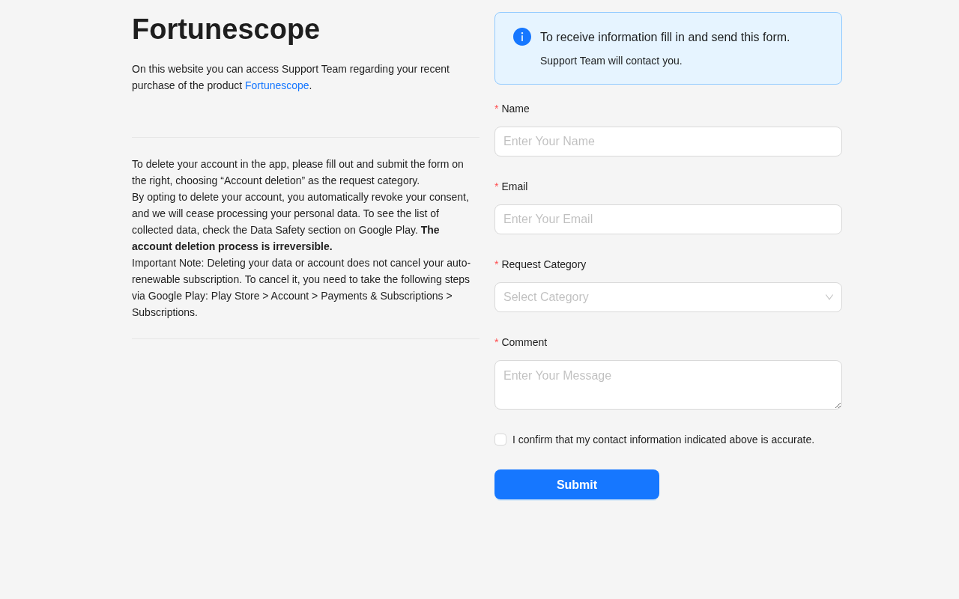This screenshot has height=599, width=959.
Task: Click the "Support Team will contact you" text
Action: click(x=611, y=61)
